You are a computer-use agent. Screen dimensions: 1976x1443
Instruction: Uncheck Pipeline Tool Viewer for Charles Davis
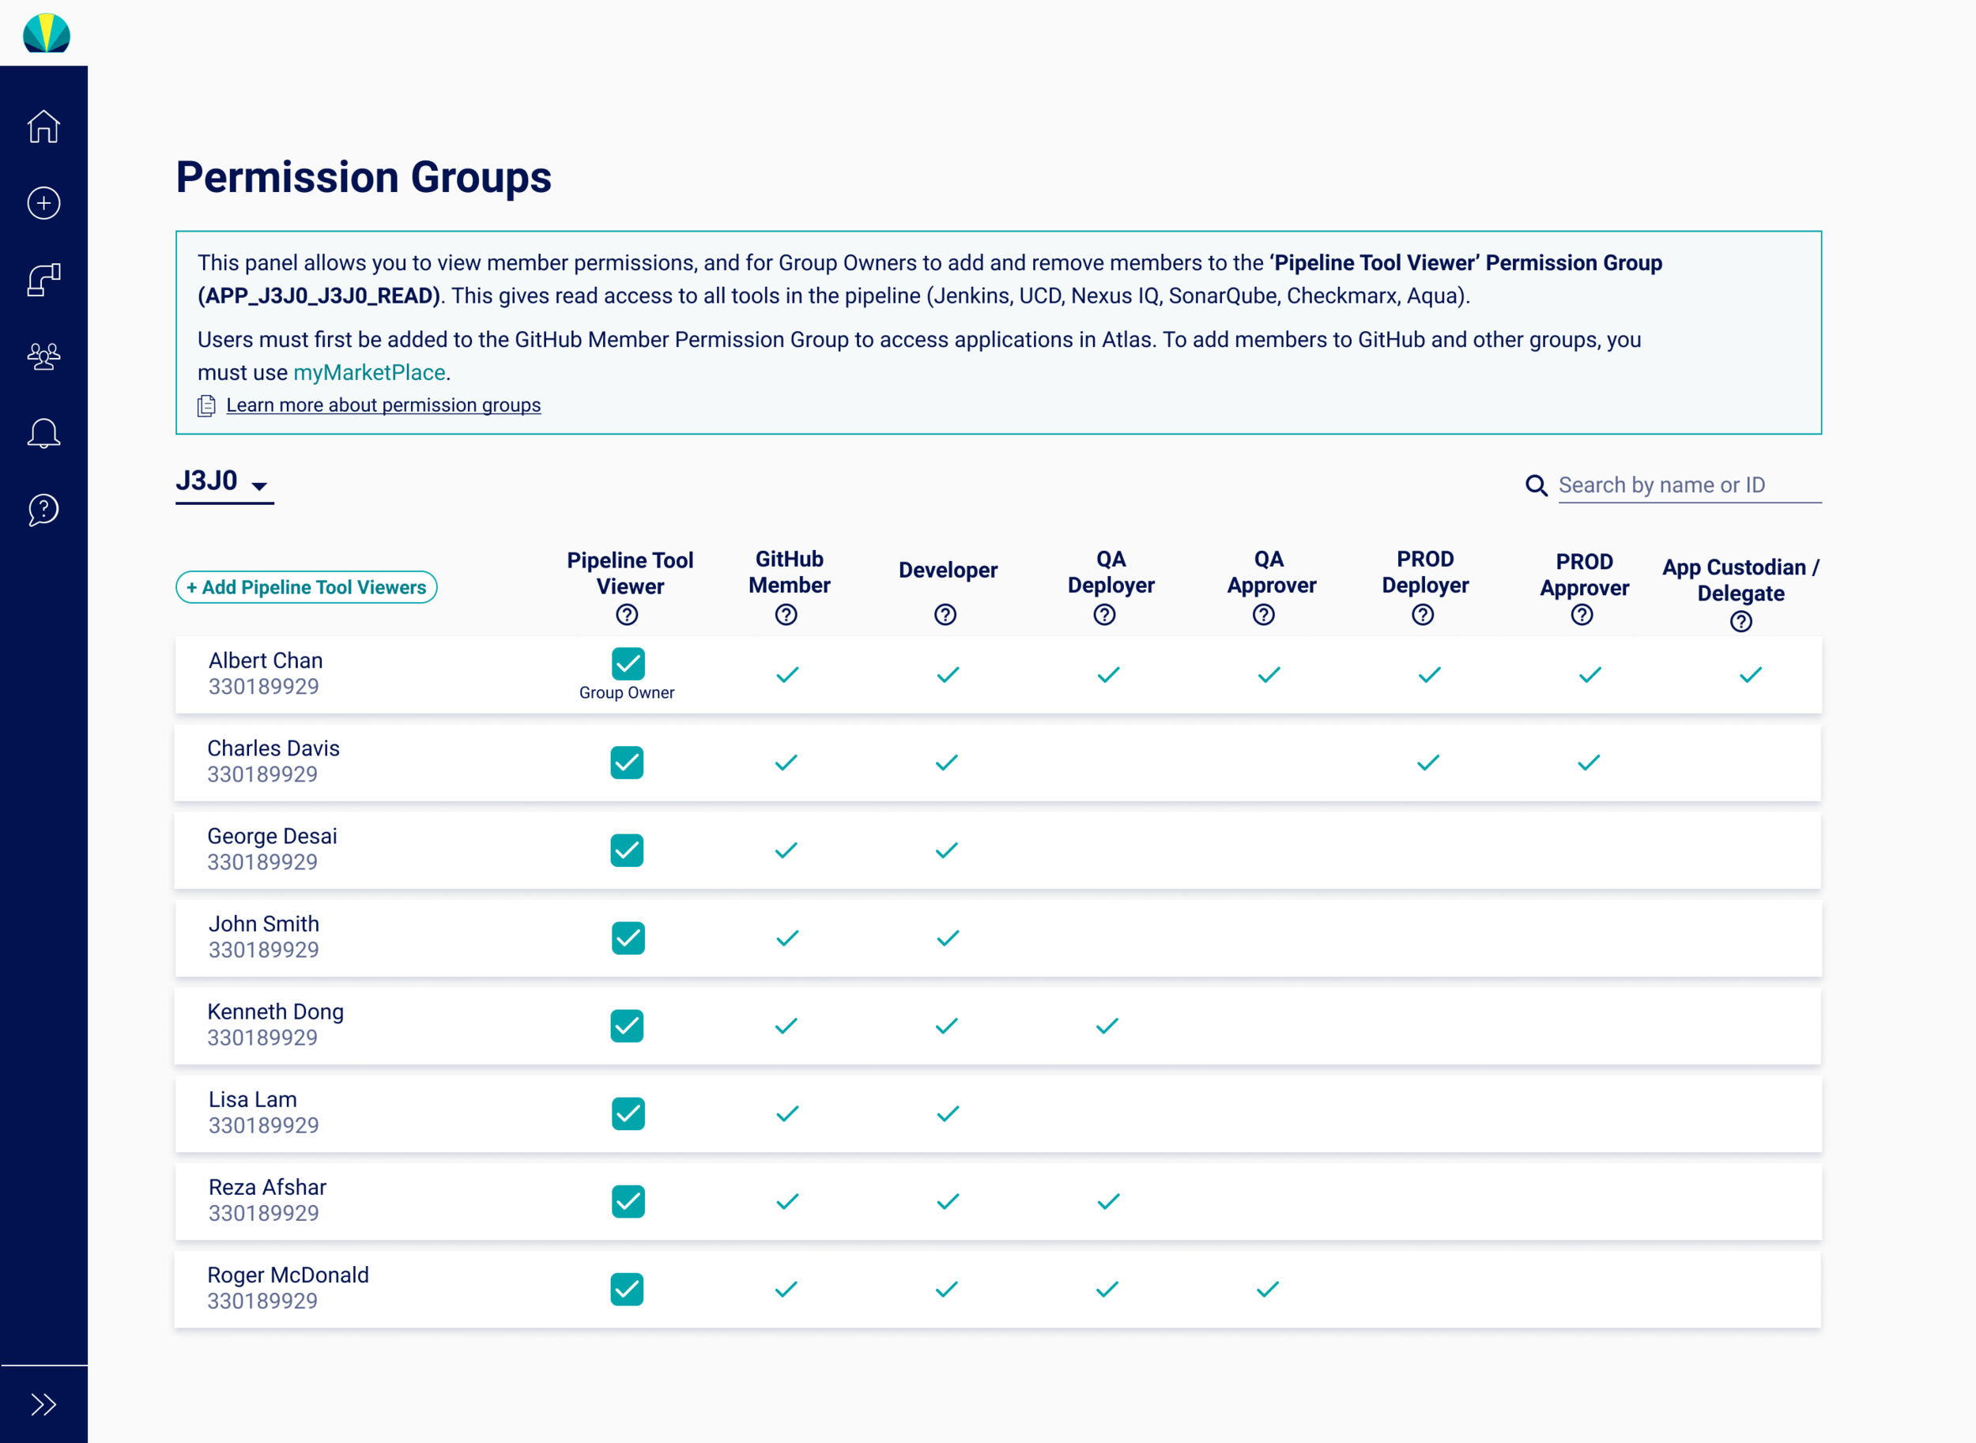click(626, 763)
